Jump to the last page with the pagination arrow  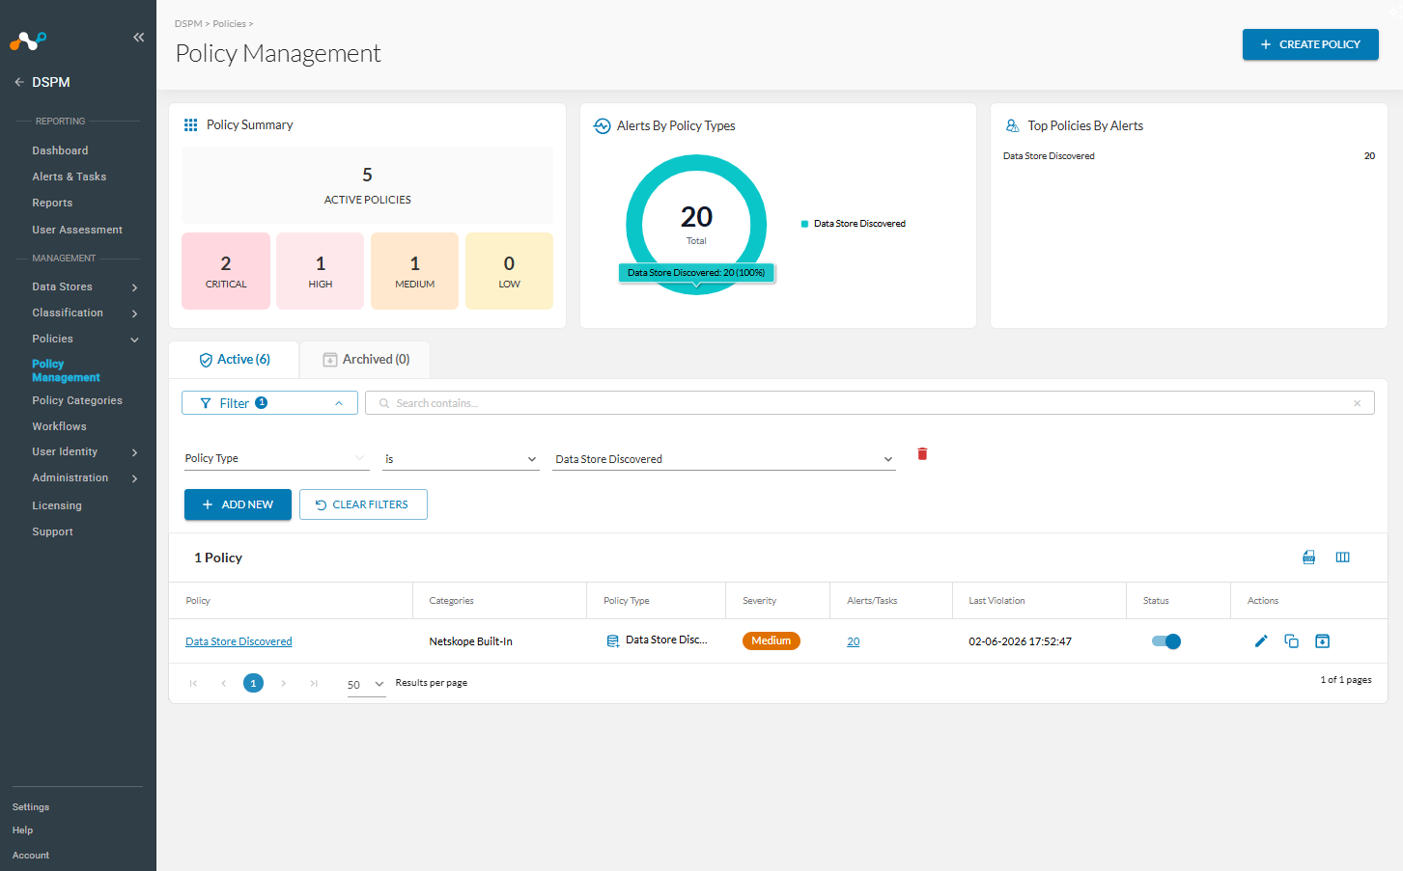point(314,683)
